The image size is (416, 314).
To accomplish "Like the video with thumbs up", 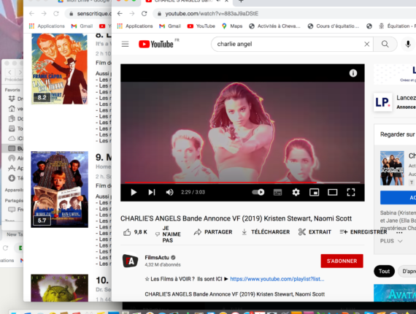I will tap(135, 232).
